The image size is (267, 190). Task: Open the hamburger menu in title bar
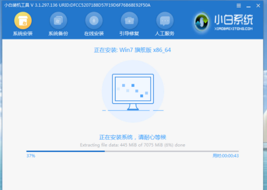tap(238, 6)
